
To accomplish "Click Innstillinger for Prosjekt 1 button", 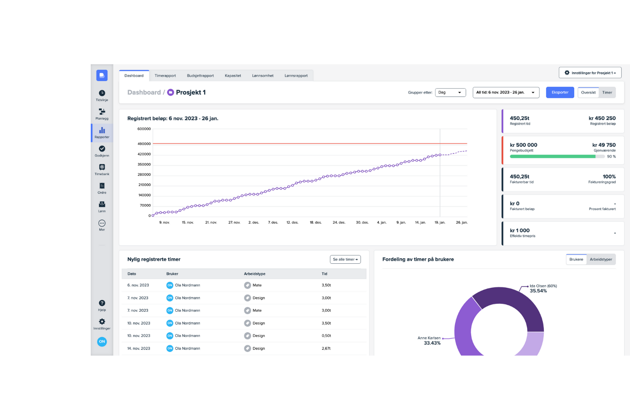I will (590, 73).
